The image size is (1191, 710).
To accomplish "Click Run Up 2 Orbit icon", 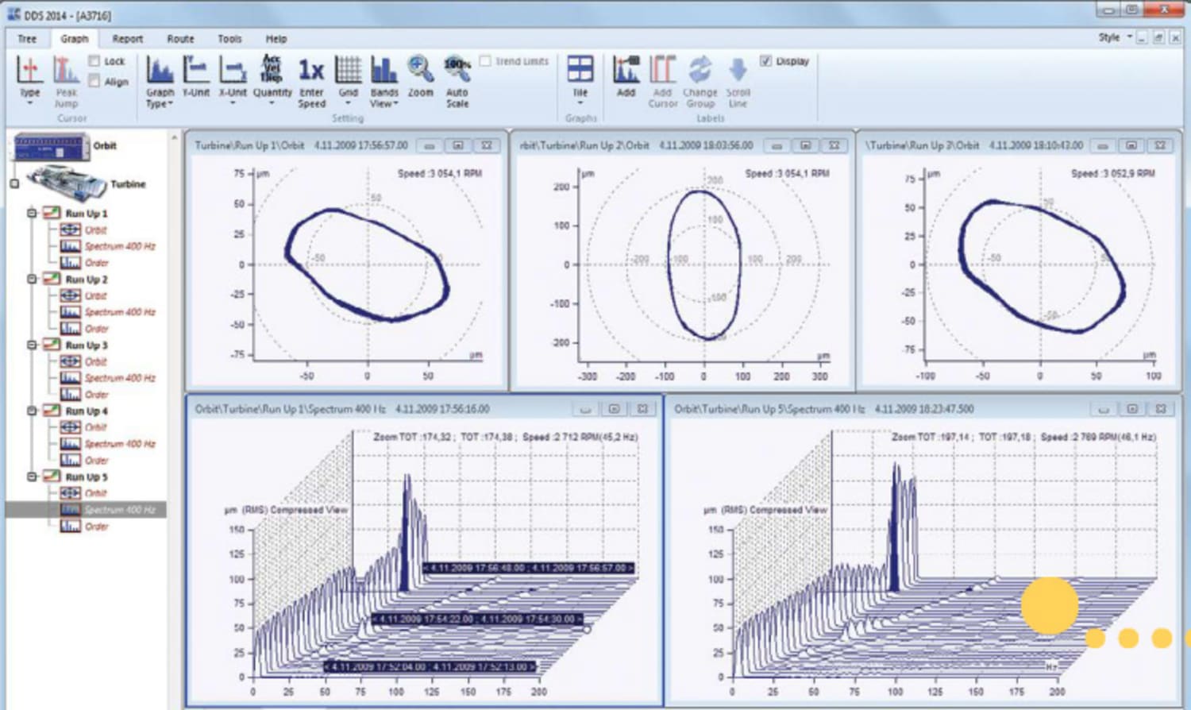I will (x=71, y=295).
